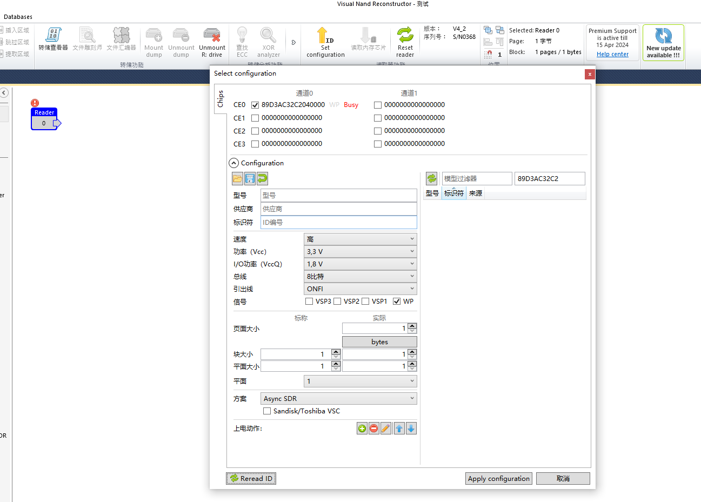
Task: Open the VccQ I/O power dropdown
Action: 360,264
